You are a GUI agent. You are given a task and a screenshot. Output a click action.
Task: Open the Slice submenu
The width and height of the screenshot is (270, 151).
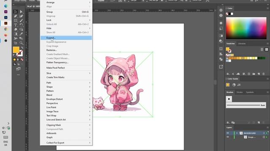pos(66,73)
